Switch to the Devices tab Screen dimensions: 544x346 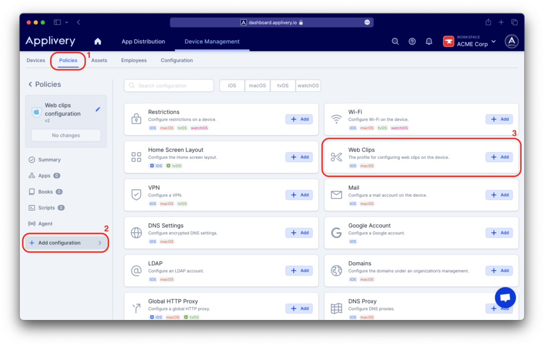point(36,61)
